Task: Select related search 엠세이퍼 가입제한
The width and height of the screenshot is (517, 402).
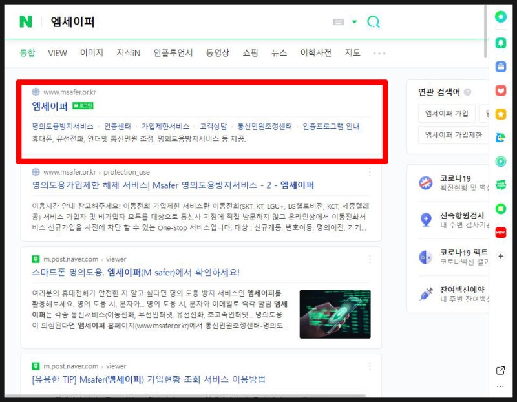Action: point(454,135)
